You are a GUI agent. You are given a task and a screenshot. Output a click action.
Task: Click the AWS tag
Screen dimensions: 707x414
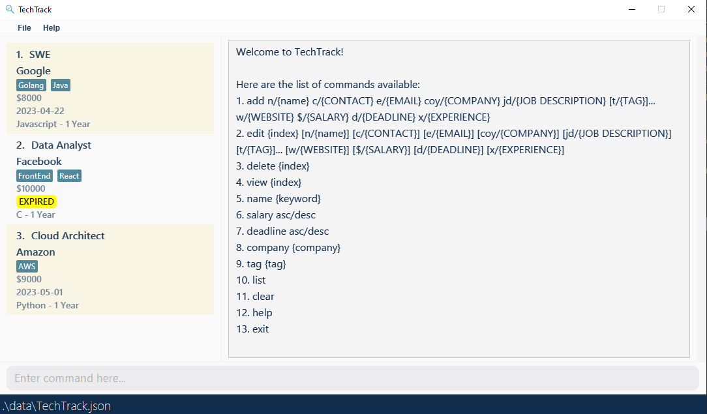[27, 266]
